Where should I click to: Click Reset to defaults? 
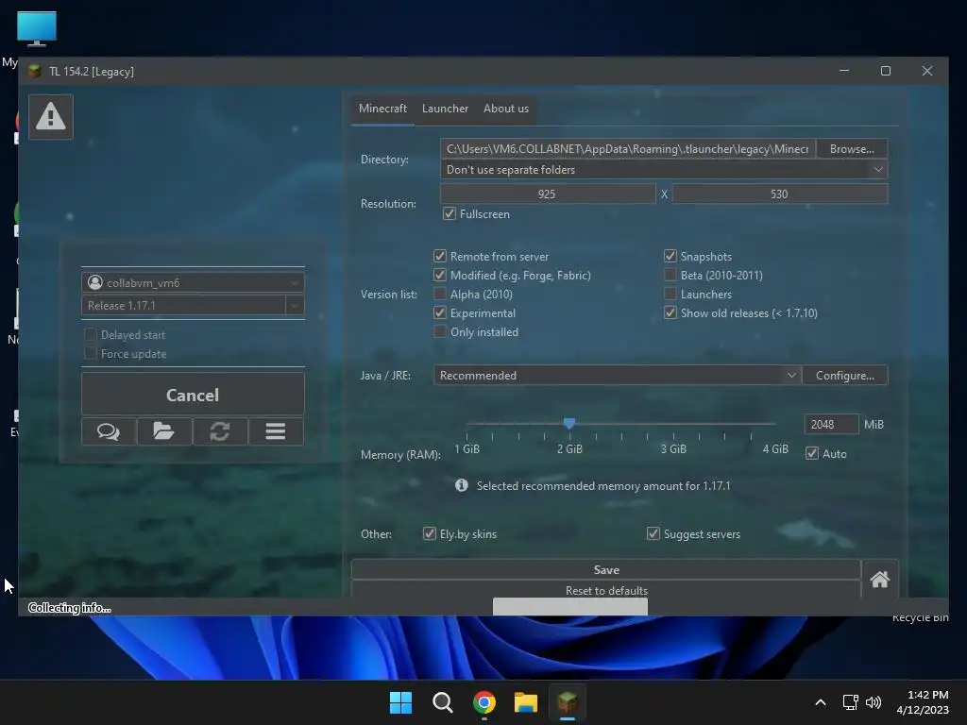[606, 590]
